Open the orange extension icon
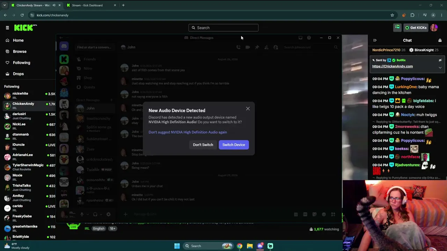The width and height of the screenshot is (447, 251). tap(404, 15)
